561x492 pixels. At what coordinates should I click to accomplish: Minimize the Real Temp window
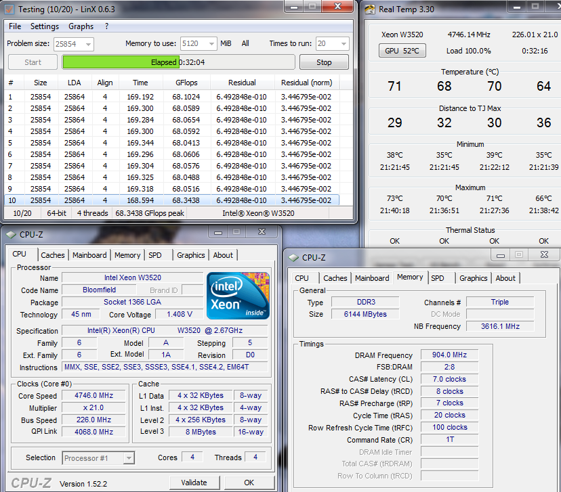[517, 7]
